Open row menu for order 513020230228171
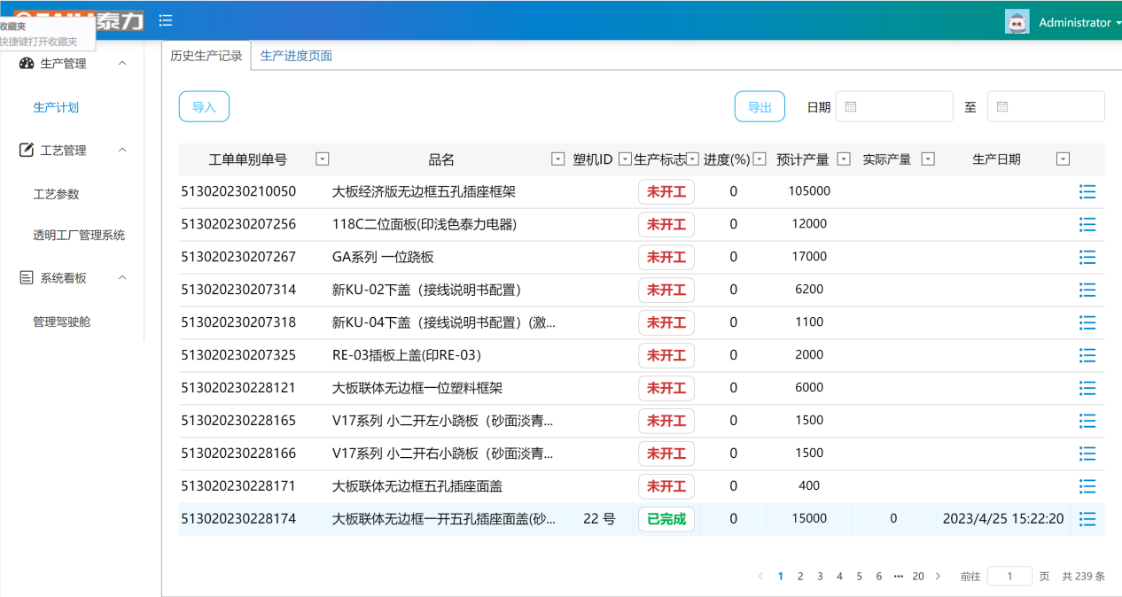The image size is (1122, 597). click(x=1087, y=486)
